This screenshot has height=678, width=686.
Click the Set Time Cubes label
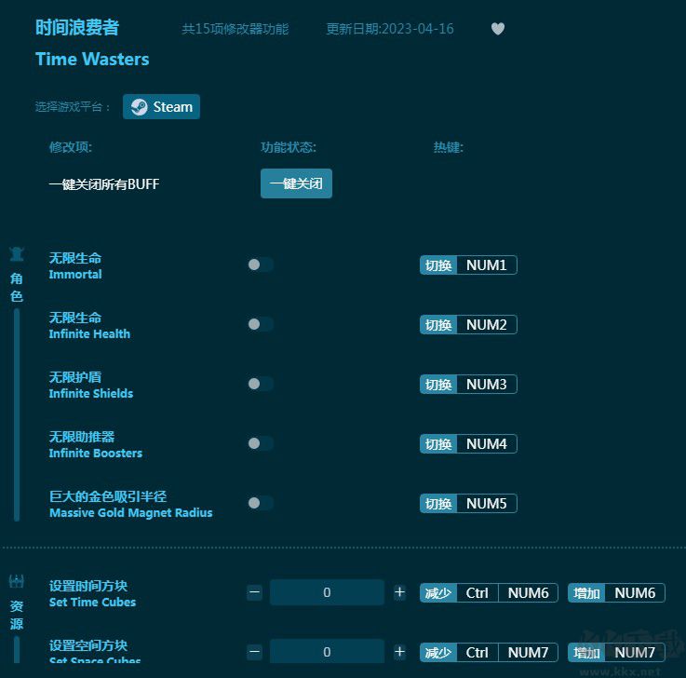(92, 603)
